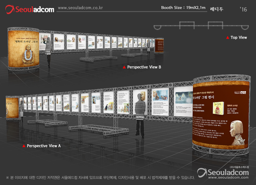Click the red triangle beside Perspective View B
This screenshot has width=256, height=185.
coord(124,67)
